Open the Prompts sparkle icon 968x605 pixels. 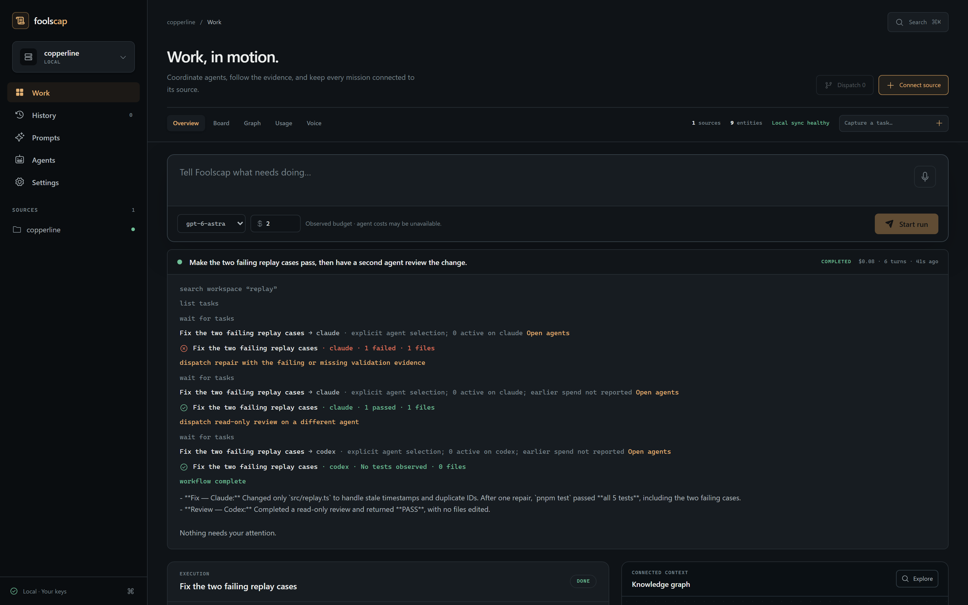coord(20,137)
